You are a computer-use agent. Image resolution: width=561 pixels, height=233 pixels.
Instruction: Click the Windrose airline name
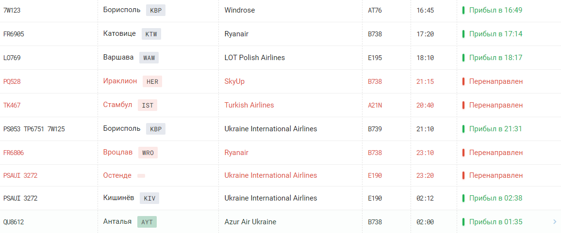(x=239, y=10)
